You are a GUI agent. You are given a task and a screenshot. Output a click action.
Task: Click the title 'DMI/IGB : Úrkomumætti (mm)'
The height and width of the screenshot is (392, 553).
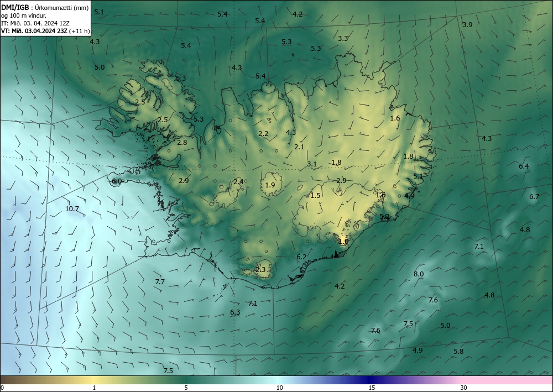pos(45,8)
